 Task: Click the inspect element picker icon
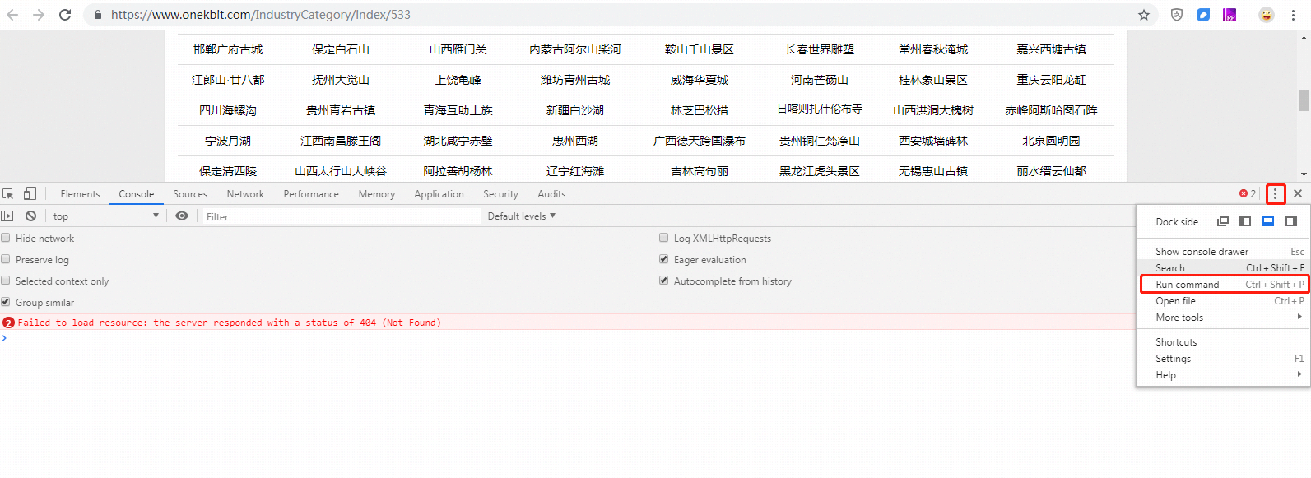point(8,194)
